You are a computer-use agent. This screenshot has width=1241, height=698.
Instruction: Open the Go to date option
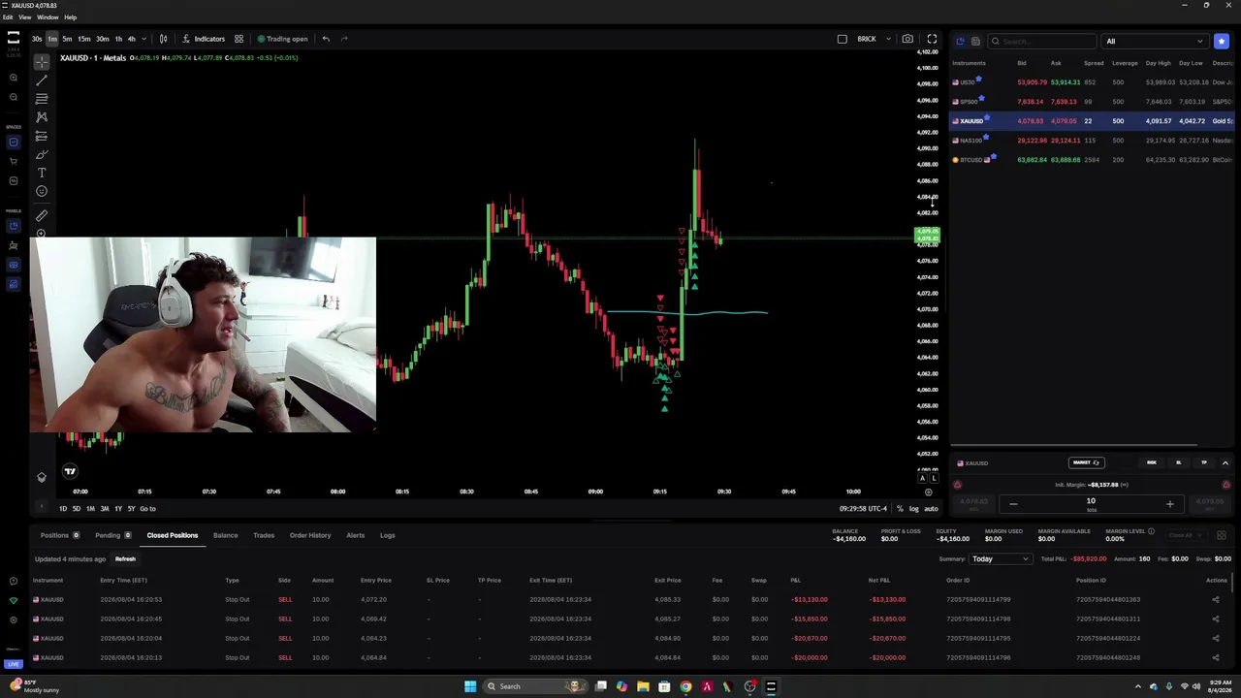[x=147, y=509]
